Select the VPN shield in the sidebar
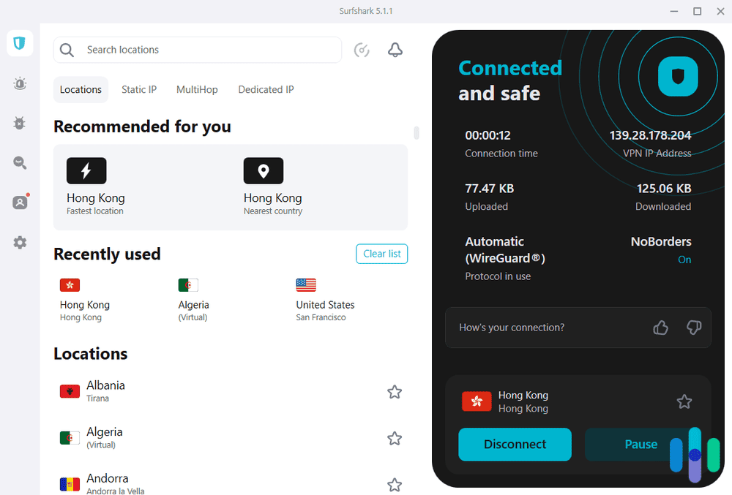This screenshot has height=495, width=732. (19, 43)
